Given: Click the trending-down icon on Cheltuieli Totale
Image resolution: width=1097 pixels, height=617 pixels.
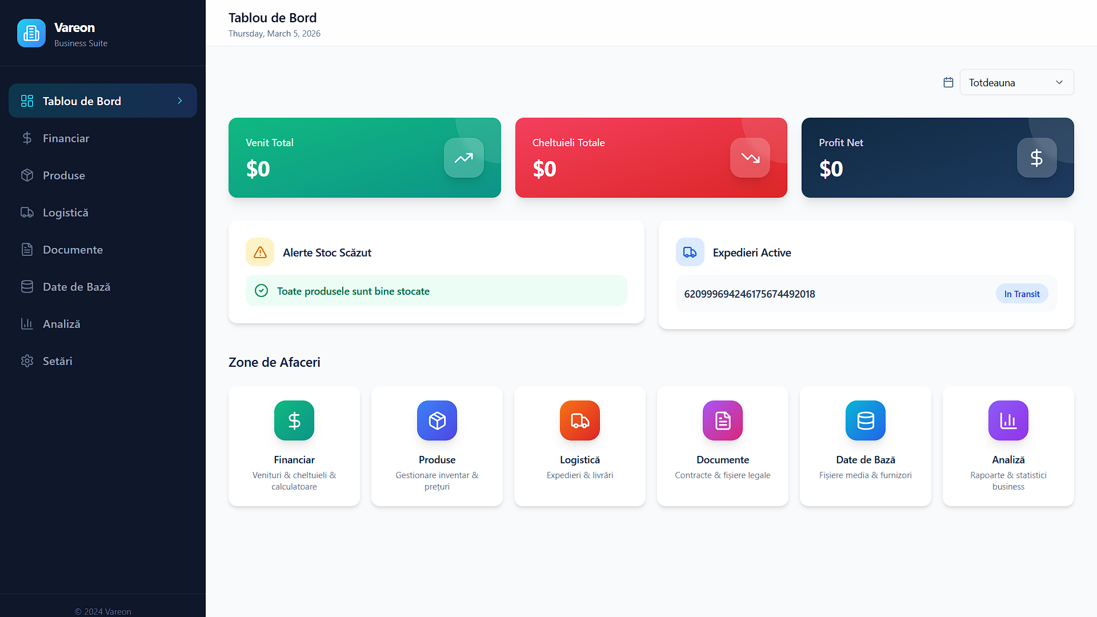Looking at the screenshot, I should pos(750,158).
